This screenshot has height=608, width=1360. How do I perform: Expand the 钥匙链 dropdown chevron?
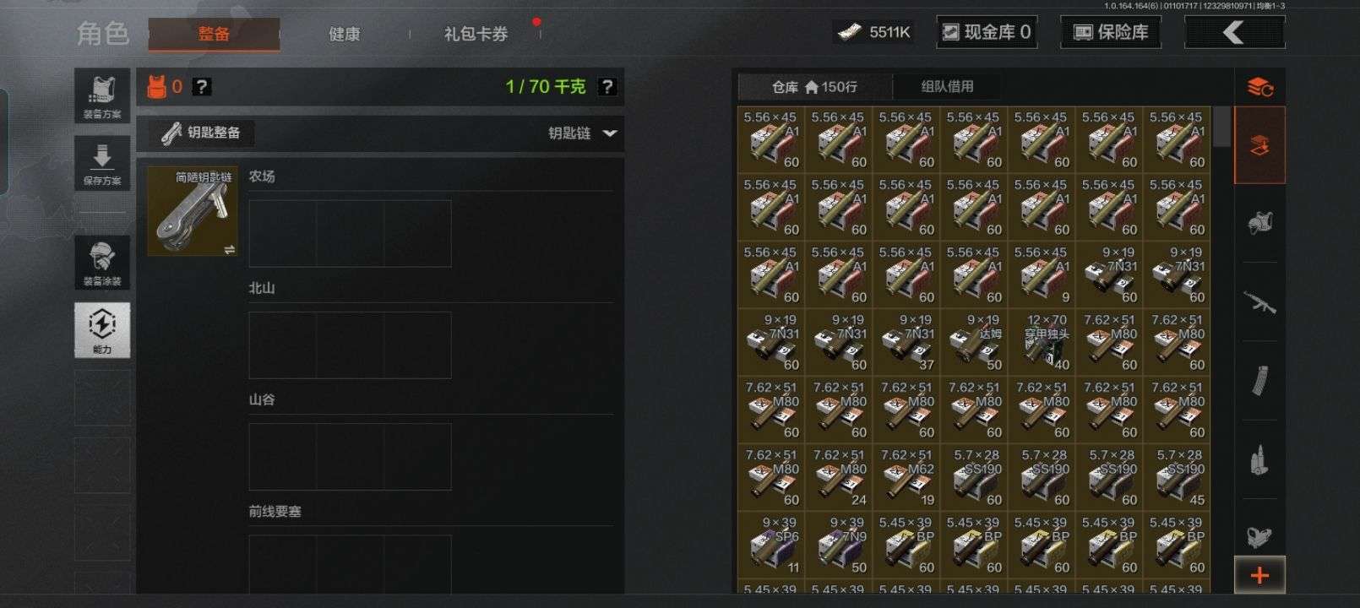(610, 133)
